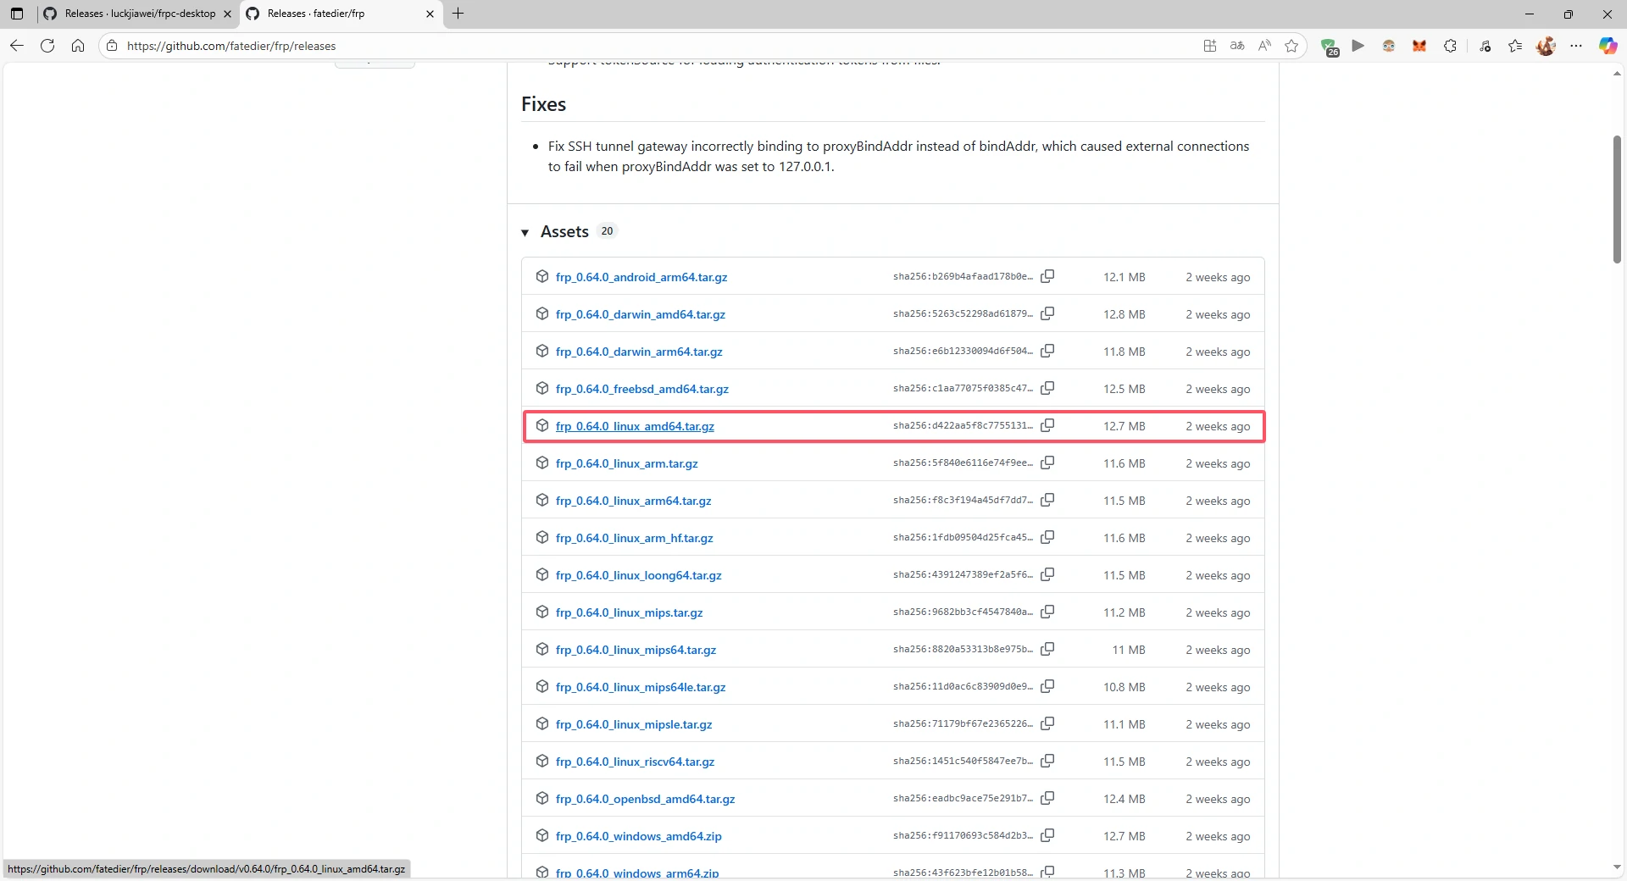The image size is (1627, 881).
Task: Copy sha256 of frp_0.64.0_linux_arm64.tar.gz
Action: tap(1047, 500)
